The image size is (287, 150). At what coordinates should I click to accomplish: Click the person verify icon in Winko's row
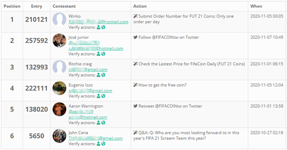[98, 27]
